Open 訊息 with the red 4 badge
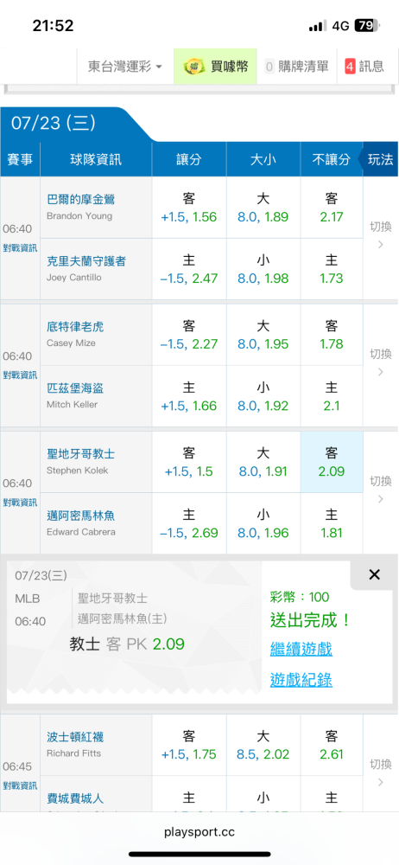Viewport: 399px width, 865px height. (x=364, y=67)
